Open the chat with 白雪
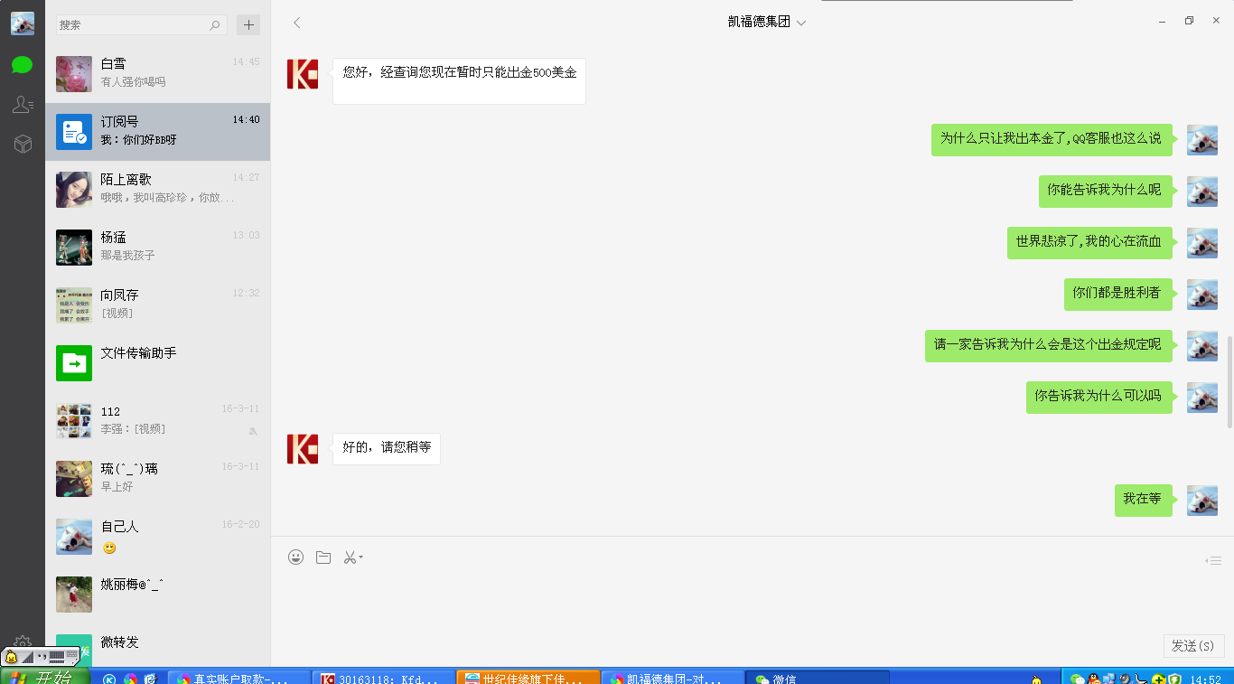This screenshot has width=1234, height=684. pyautogui.click(x=157, y=74)
